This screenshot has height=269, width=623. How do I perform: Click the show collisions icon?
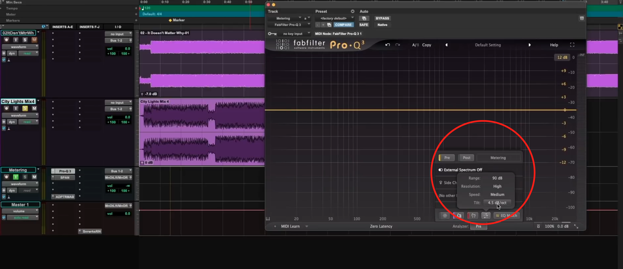tap(472, 216)
